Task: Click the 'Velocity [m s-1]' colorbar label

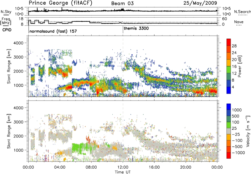Action: [x=248, y=131]
